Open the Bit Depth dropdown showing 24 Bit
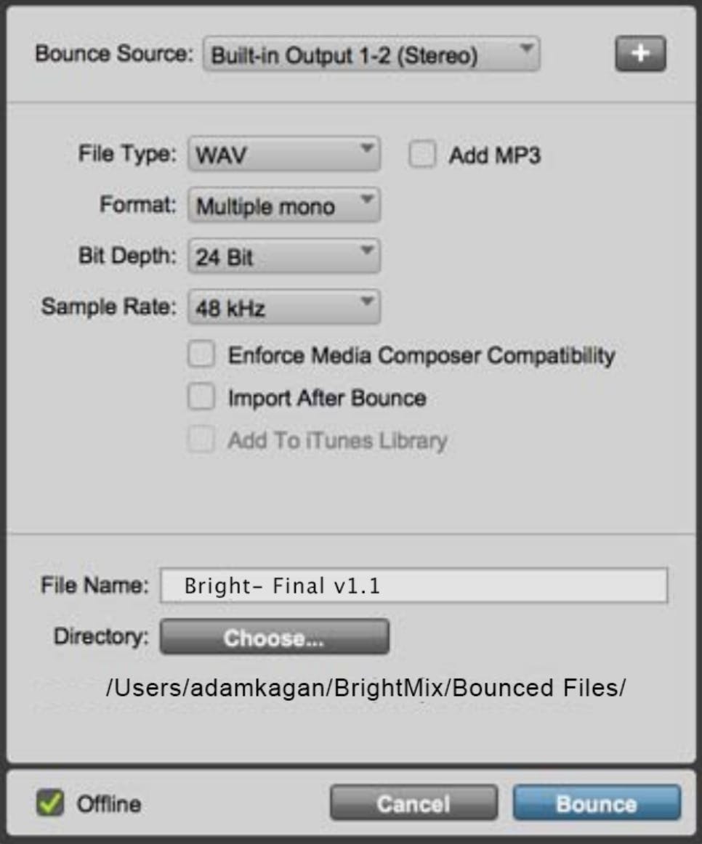 (283, 254)
